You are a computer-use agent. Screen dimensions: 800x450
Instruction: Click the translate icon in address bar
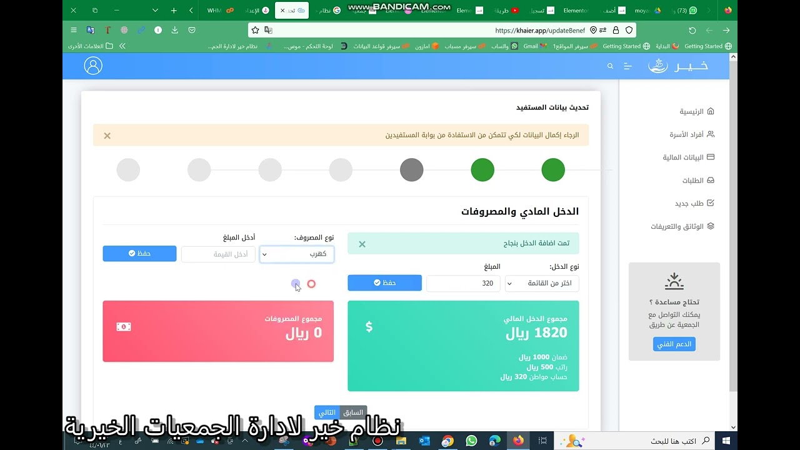(268, 30)
